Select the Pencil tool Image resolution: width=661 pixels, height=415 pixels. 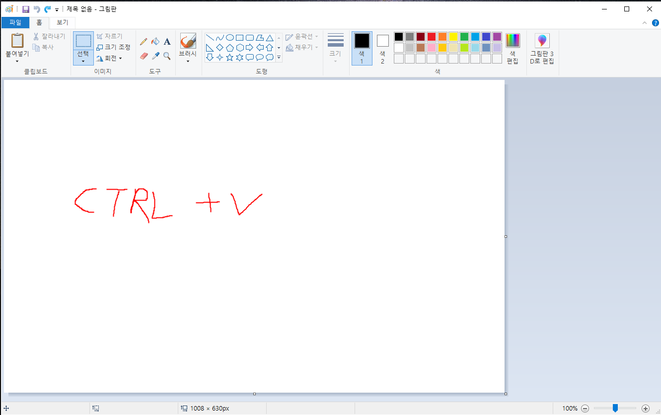[x=144, y=42]
